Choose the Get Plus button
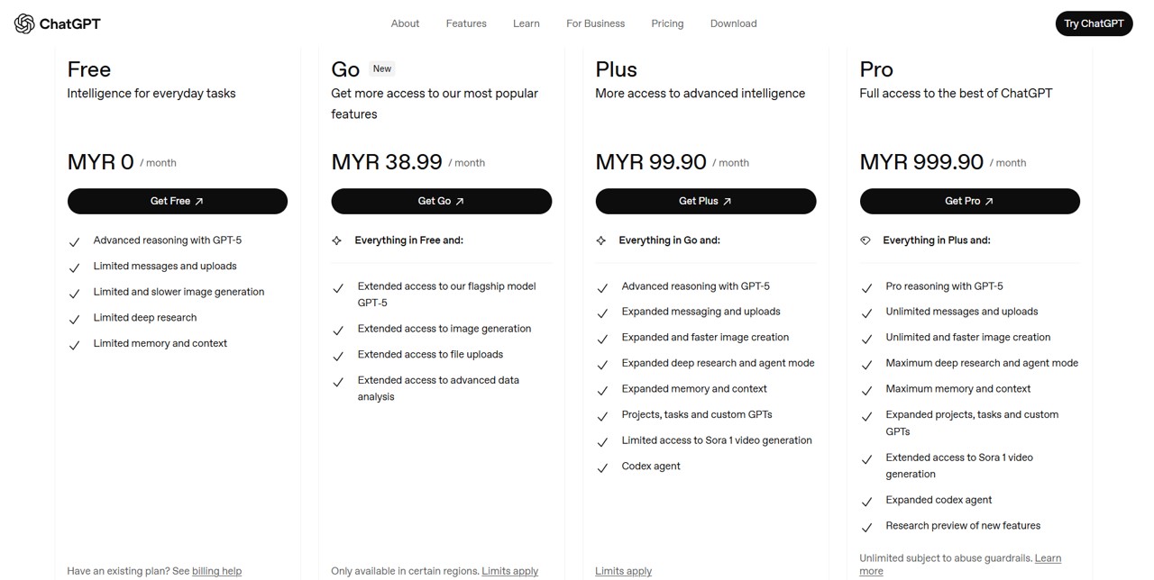This screenshot has height=580, width=1154. (x=705, y=201)
